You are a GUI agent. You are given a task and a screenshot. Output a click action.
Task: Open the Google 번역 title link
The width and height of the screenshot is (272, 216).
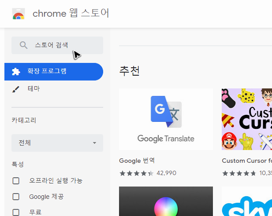coord(137,161)
